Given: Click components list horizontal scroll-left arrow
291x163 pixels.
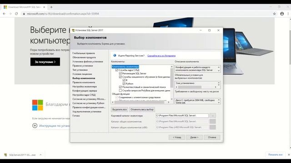Looking at the screenshot, I should point(113,102).
